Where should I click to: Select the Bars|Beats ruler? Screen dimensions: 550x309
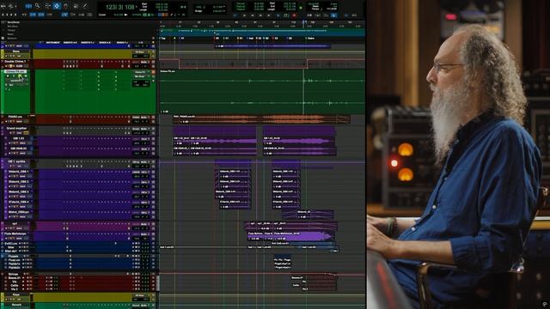coord(14,22)
